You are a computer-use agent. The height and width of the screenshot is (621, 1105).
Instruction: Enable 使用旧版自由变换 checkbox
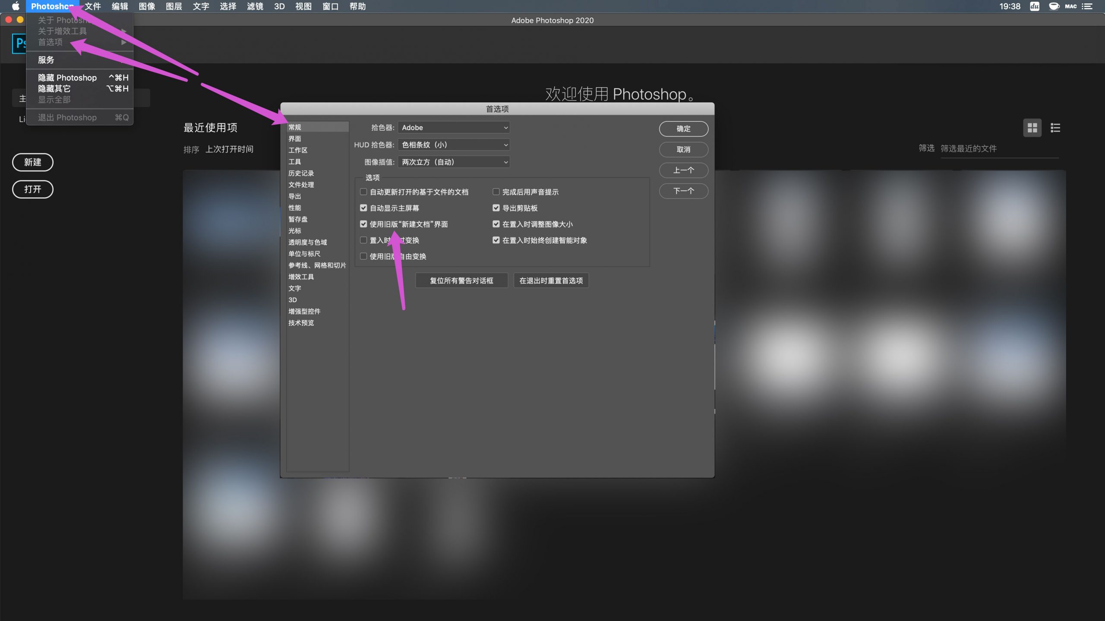point(363,256)
